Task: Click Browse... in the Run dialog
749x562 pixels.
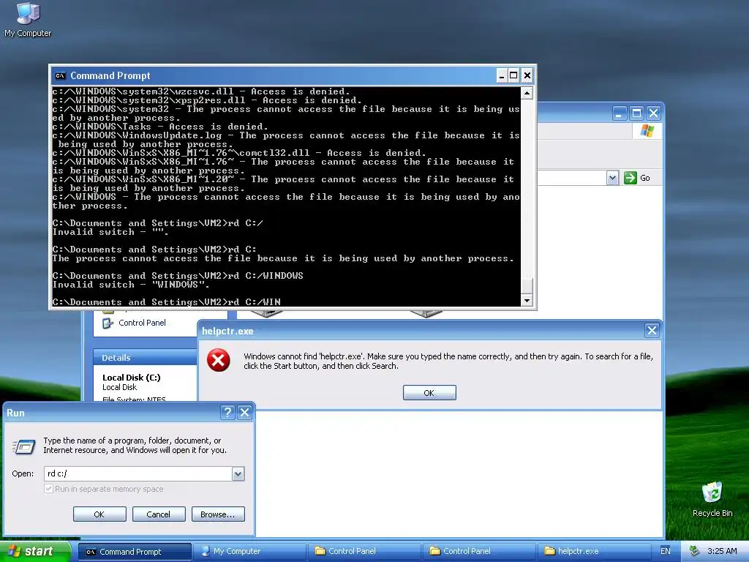Action: point(218,514)
